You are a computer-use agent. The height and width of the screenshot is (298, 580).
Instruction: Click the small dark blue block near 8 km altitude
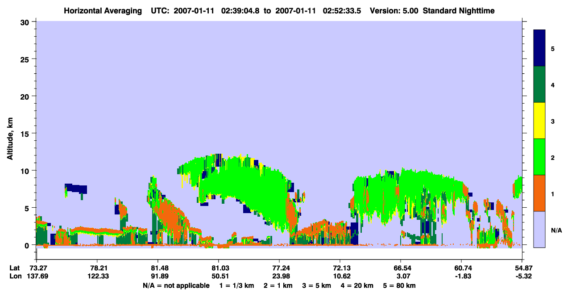(x=76, y=188)
